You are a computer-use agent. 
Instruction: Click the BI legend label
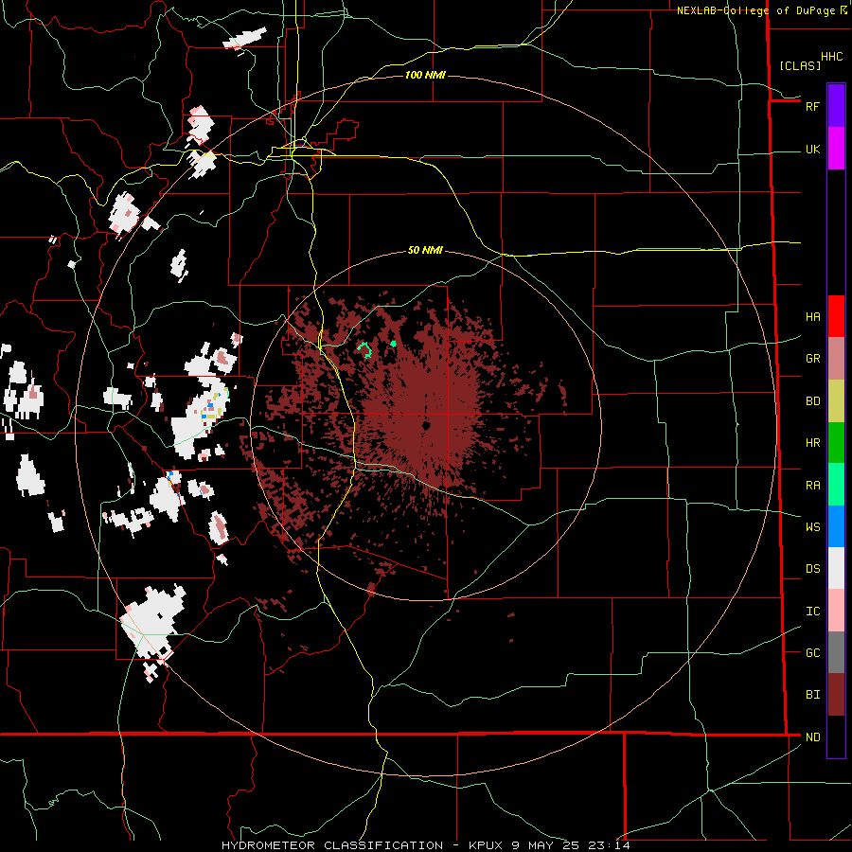pos(812,695)
